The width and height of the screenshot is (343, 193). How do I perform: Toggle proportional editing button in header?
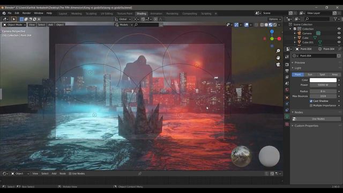tap(155, 19)
